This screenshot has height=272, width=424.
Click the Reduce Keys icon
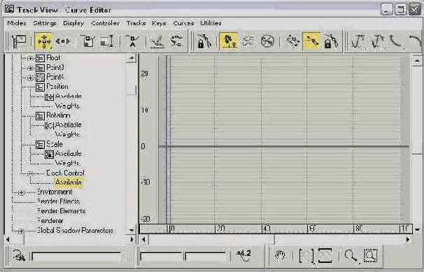[177, 41]
